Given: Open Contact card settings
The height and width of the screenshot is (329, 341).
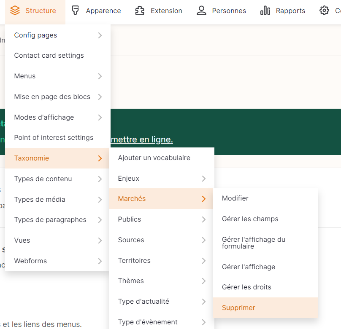Looking at the screenshot, I should coord(49,56).
